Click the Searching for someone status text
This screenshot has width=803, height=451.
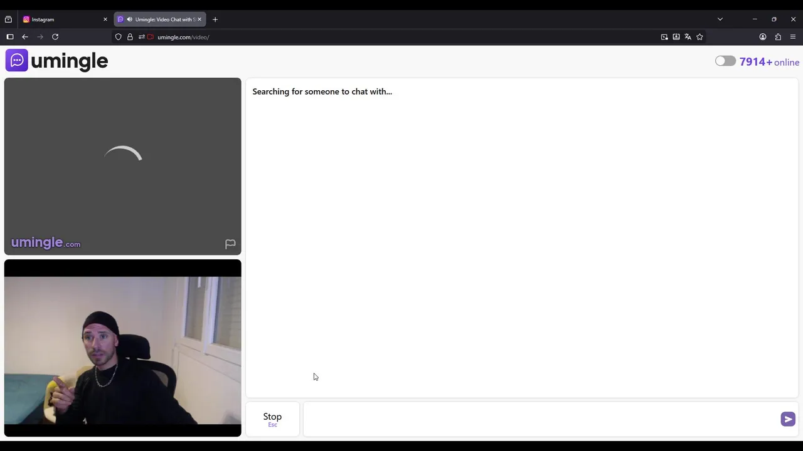[x=322, y=91]
